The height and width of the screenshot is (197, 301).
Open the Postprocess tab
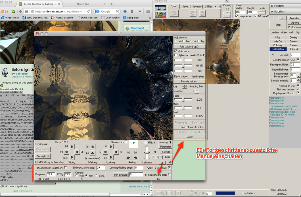pos(294,27)
